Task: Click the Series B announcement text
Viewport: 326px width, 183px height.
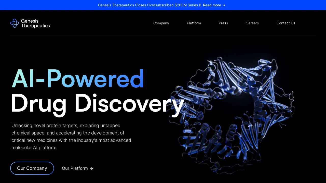Action: click(x=150, y=5)
